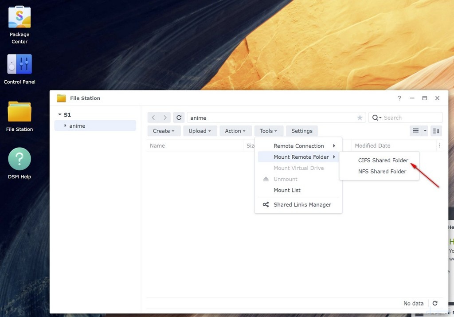Screen dimensions: 454x317
Task: Select CIFS Shared Folder
Action: pyautogui.click(x=383, y=160)
